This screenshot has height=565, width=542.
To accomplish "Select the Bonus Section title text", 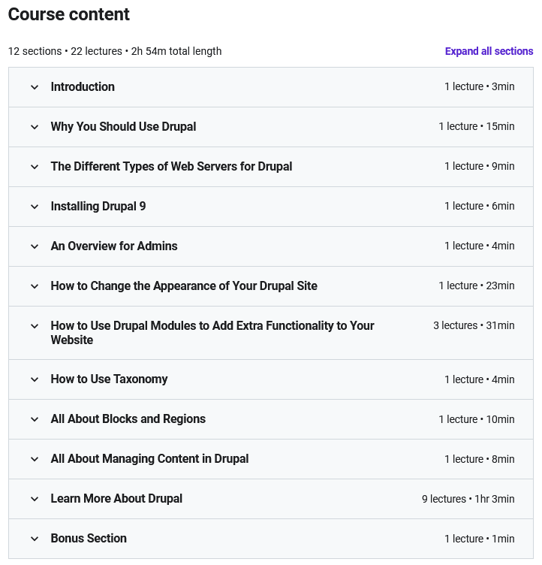I will tap(89, 538).
